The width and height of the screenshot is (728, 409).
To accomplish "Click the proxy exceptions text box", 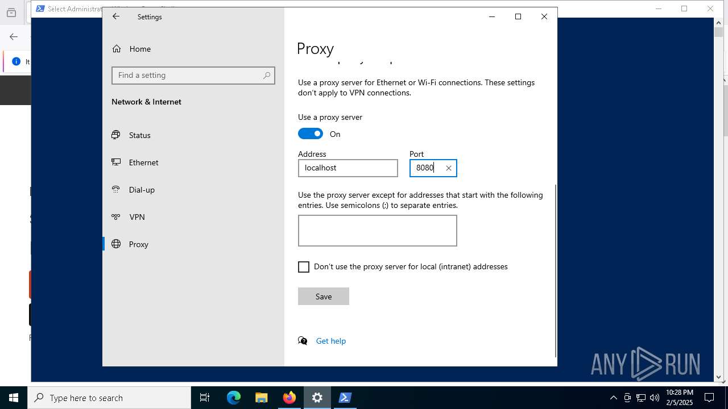I will [x=378, y=231].
